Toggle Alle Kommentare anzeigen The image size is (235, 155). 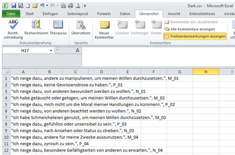(189, 29)
